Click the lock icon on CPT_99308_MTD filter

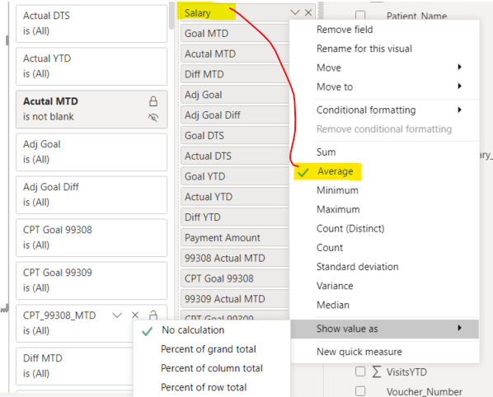[x=153, y=315]
